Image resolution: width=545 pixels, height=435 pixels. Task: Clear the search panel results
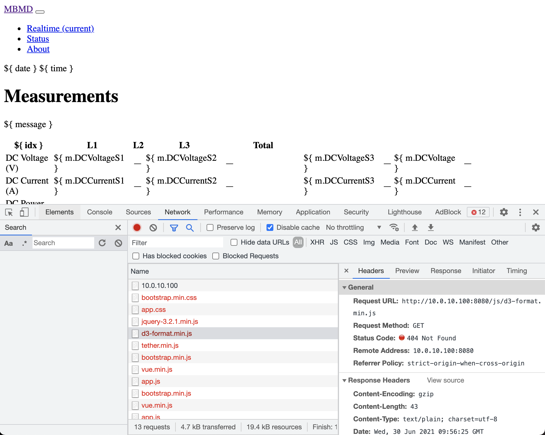pyautogui.click(x=118, y=243)
